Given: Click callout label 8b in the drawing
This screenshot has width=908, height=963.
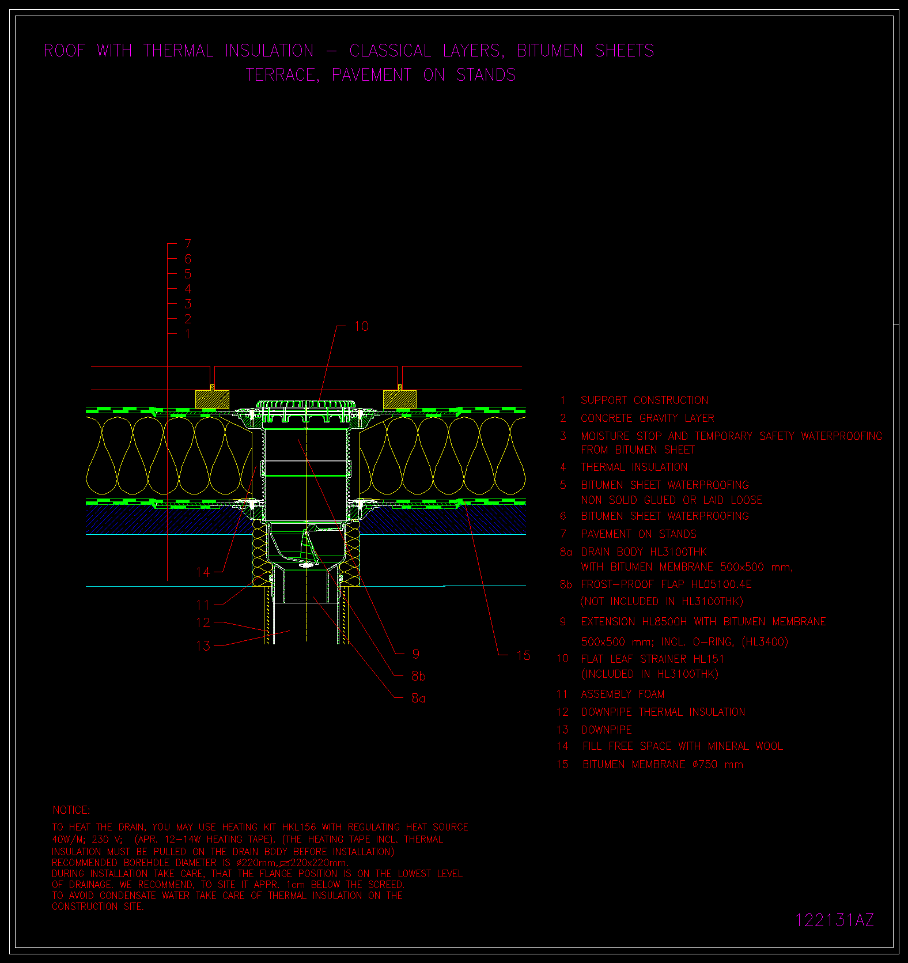Looking at the screenshot, I should point(418,676).
